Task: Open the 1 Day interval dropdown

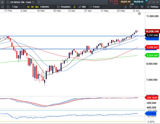Action: click(18, 7)
